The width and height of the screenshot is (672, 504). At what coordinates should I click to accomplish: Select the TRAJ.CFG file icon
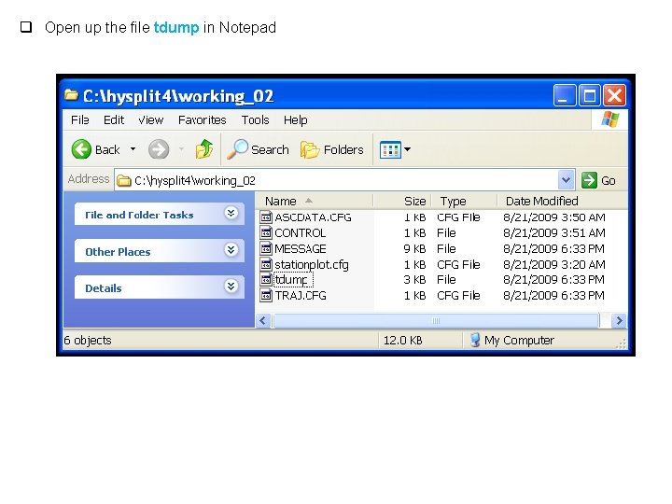tap(266, 295)
